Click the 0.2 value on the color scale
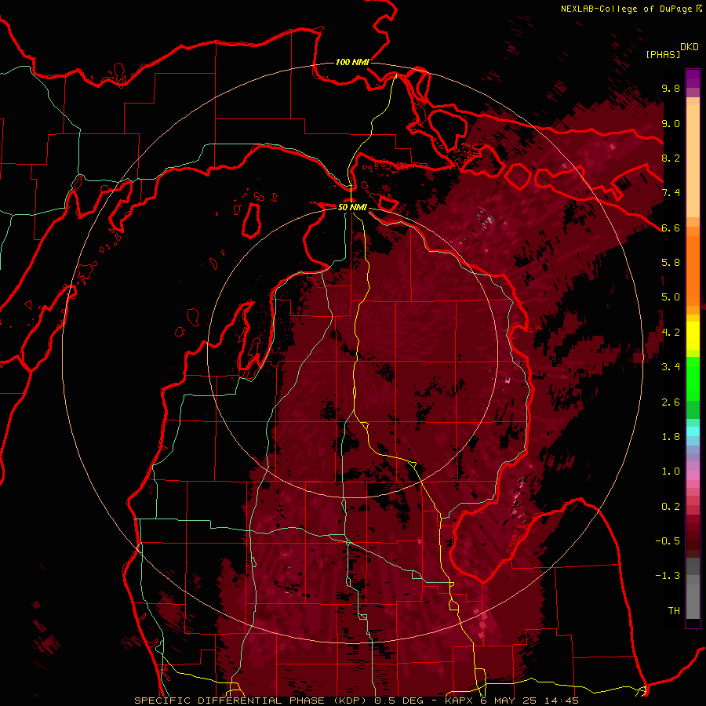Screen dimensions: 706x706 point(671,507)
